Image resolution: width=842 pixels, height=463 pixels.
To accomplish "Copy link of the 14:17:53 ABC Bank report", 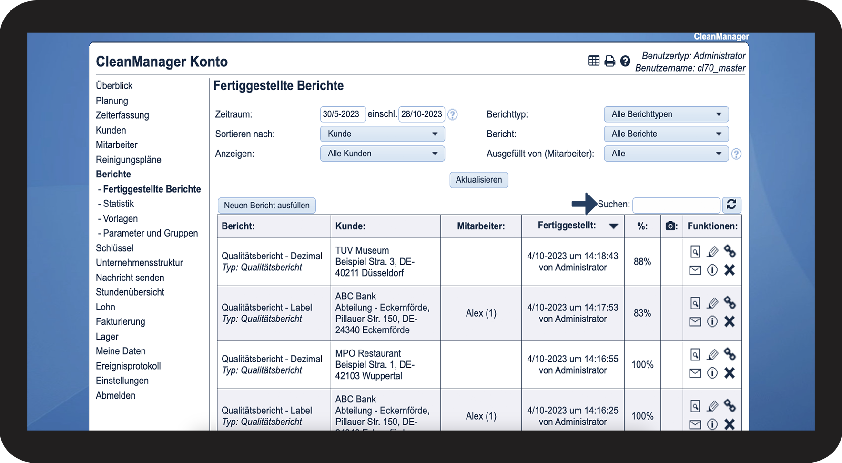I will (x=730, y=302).
